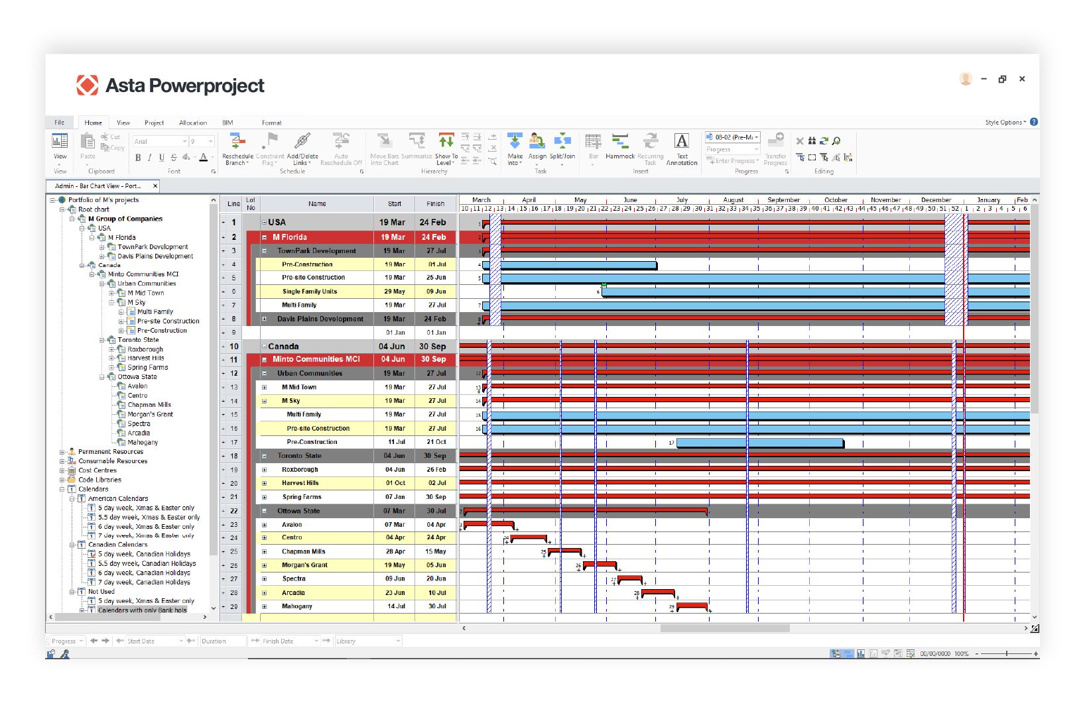
Task: Click the Replace arrows icon in Editing
Action: pos(824,141)
